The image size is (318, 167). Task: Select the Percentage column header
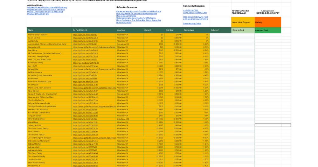pyautogui.click(x=196, y=30)
